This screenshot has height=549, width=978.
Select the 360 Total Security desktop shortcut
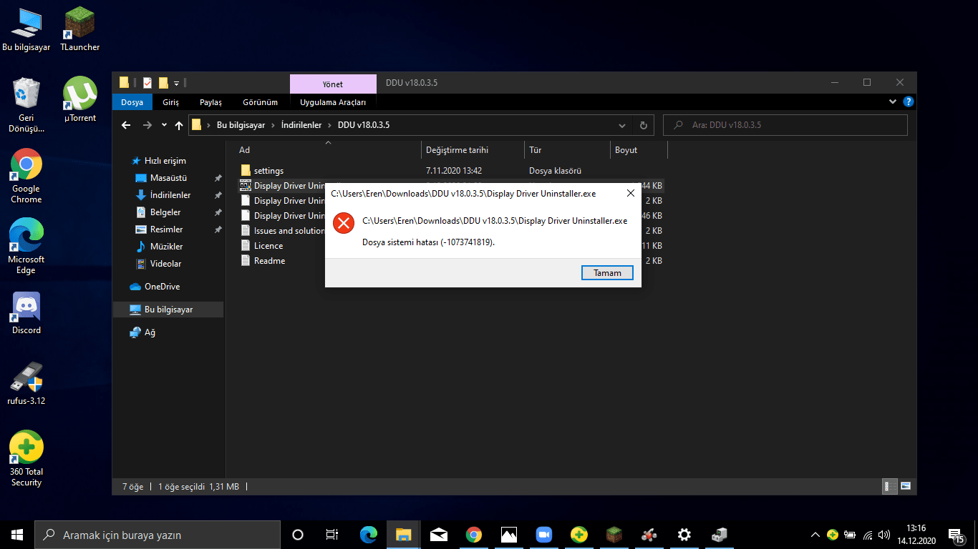tap(26, 459)
